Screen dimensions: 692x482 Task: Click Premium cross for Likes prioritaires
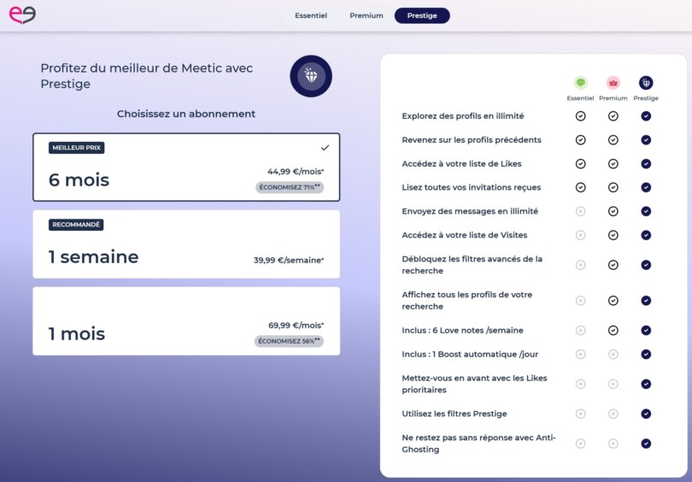point(613,384)
